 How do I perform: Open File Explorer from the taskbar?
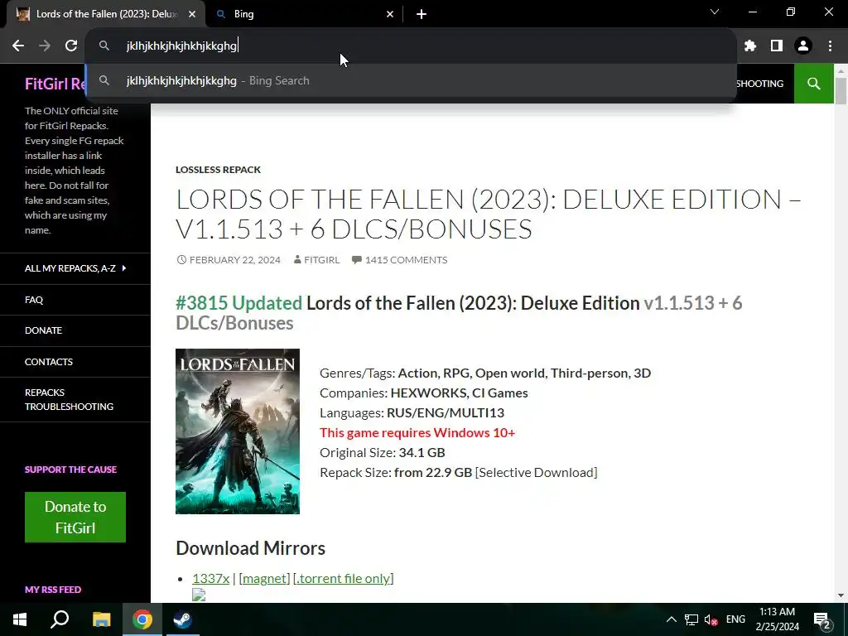[x=101, y=619]
